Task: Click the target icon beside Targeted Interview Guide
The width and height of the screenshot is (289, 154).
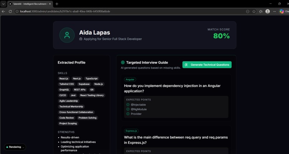Action: click(123, 63)
